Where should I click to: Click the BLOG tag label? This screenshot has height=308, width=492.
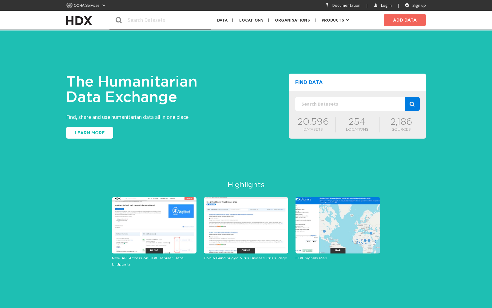pyautogui.click(x=154, y=250)
